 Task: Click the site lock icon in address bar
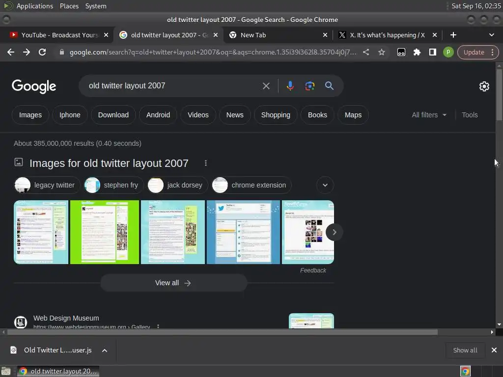pos(62,52)
